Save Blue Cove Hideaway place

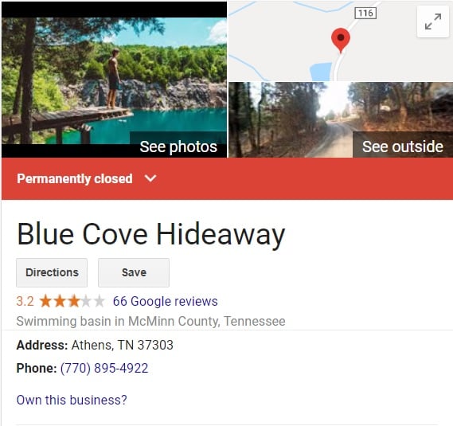(x=134, y=272)
